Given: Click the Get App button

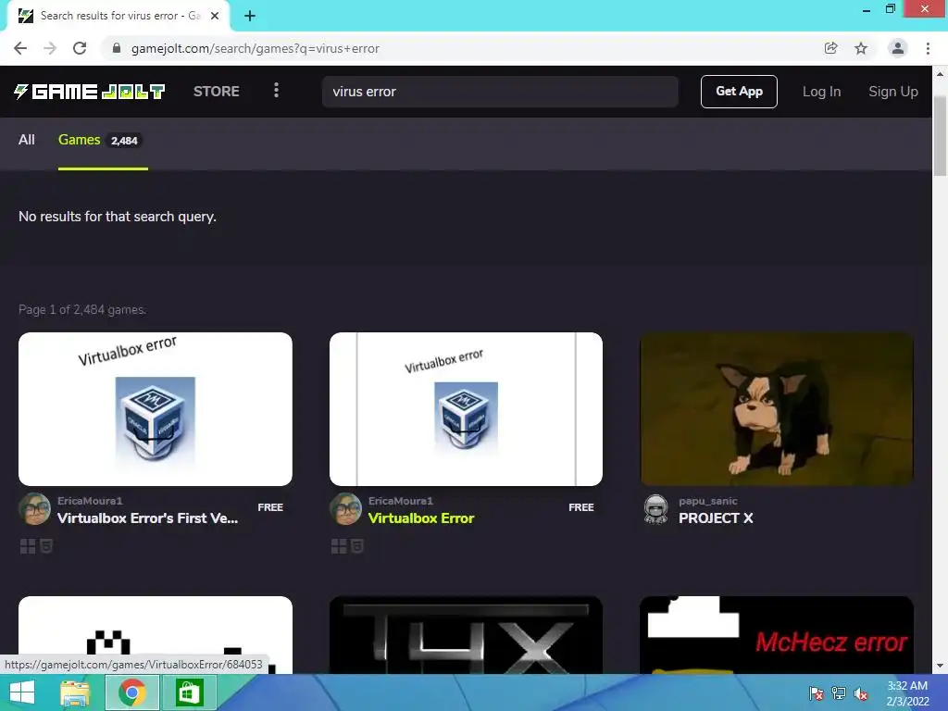Looking at the screenshot, I should [x=739, y=92].
